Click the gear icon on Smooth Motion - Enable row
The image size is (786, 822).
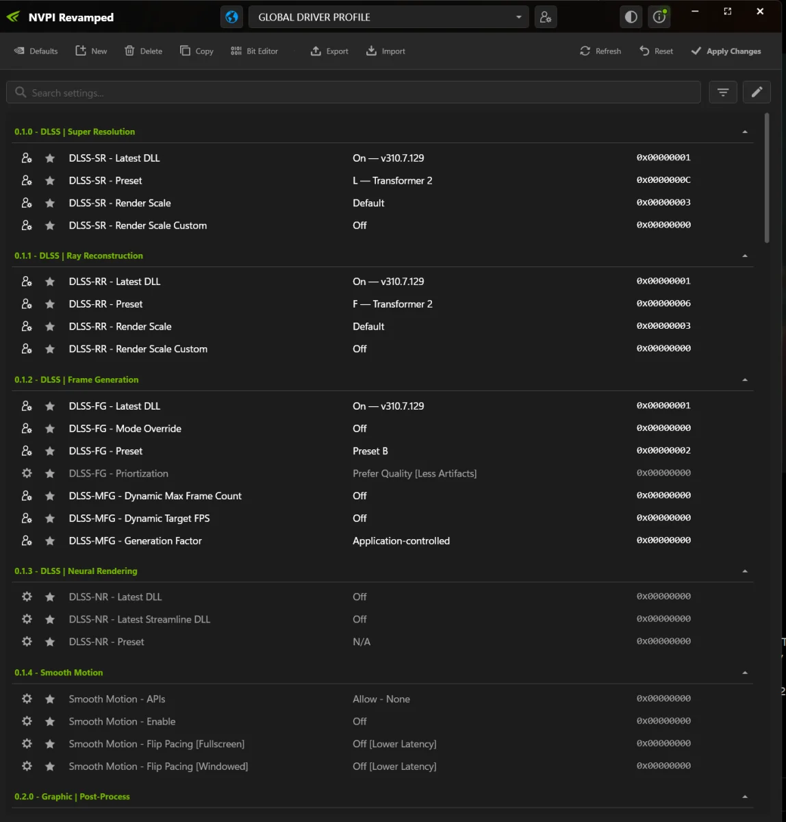click(27, 722)
